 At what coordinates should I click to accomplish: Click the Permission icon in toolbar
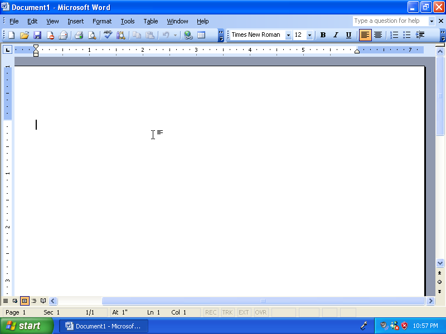50,35
